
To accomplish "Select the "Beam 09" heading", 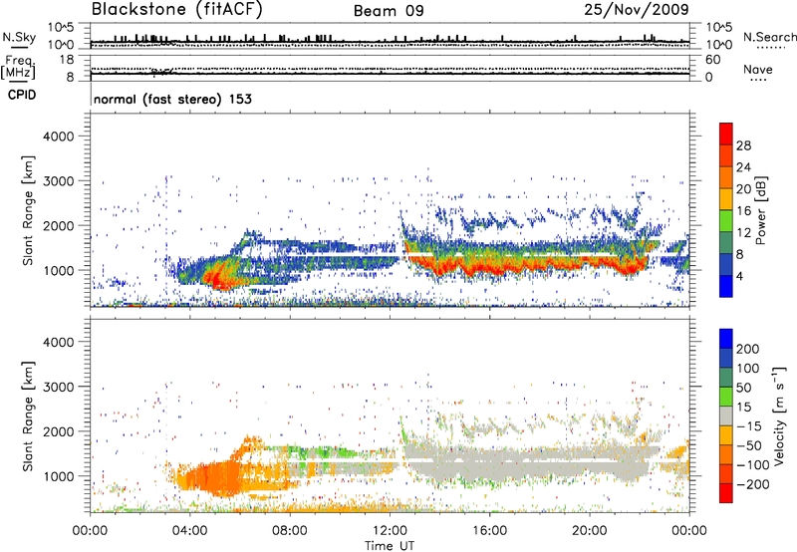I will [x=389, y=11].
